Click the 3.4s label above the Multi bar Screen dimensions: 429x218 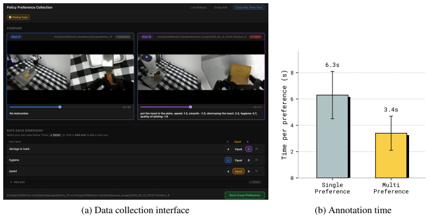tap(391, 110)
